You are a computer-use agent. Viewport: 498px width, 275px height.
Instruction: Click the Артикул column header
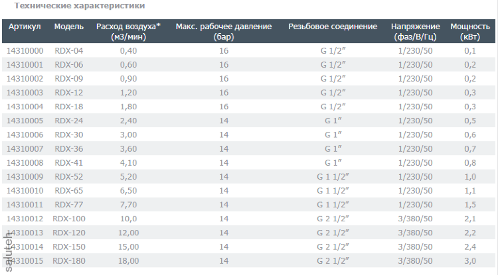[x=25, y=27]
